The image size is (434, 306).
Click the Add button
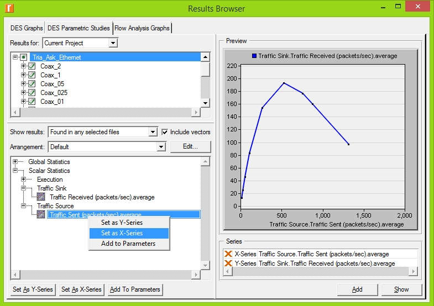point(357,289)
